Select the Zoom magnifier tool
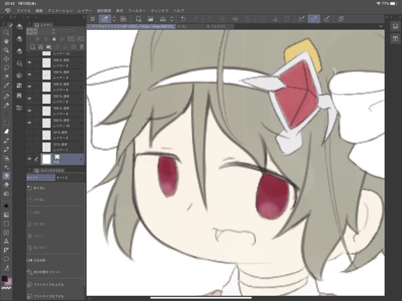 6,32
